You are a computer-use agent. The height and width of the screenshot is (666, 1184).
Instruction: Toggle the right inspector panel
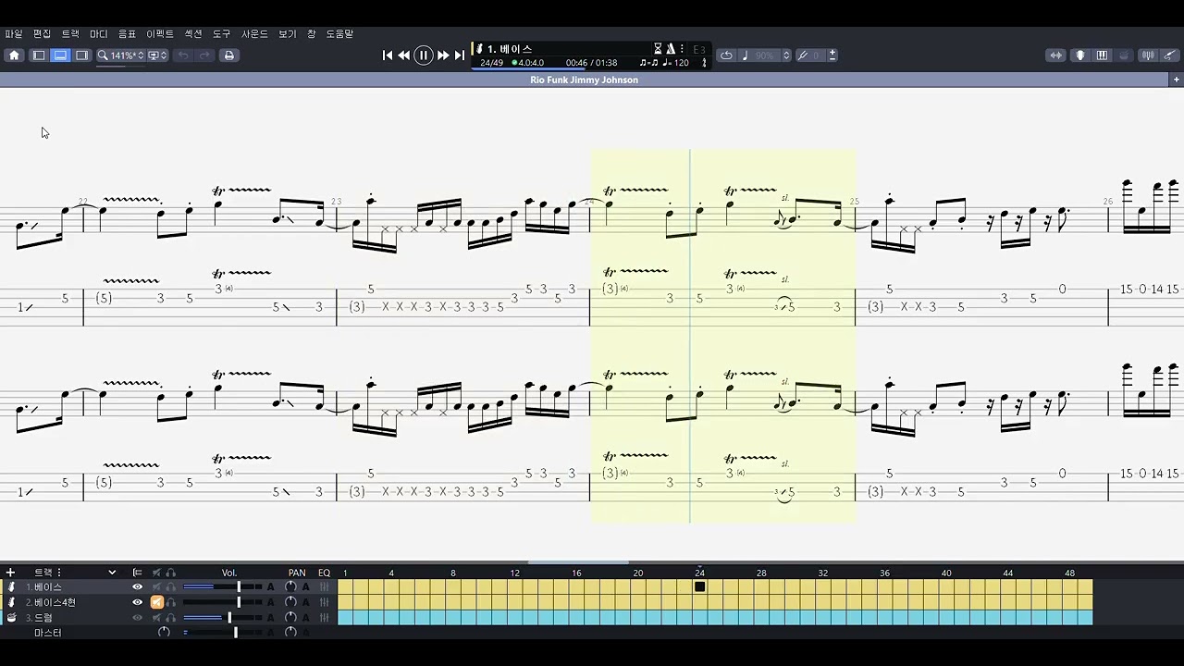click(x=82, y=55)
